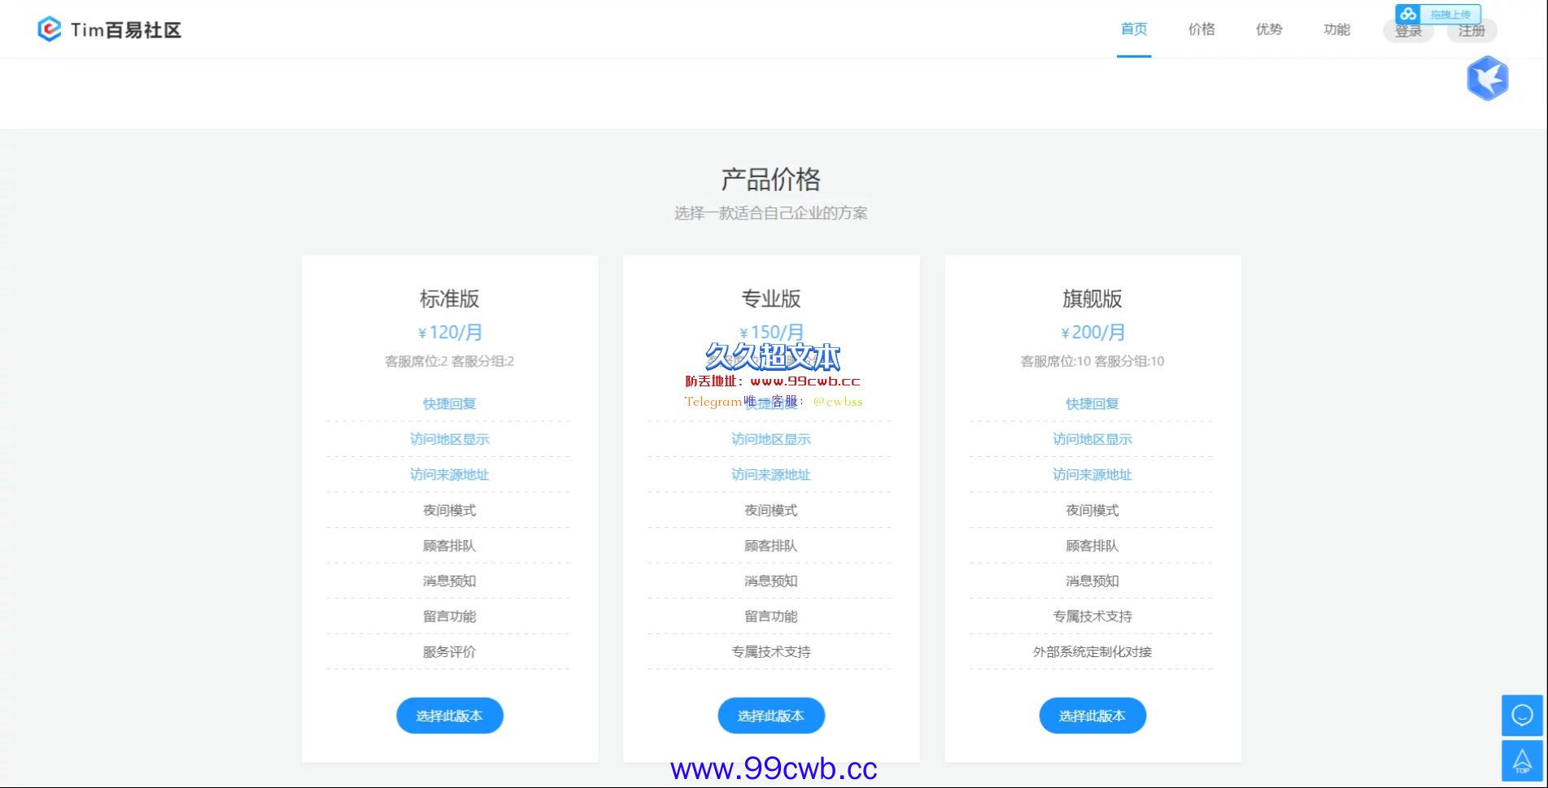Open the blue bird hexagon icon
1548x788 pixels.
[x=1488, y=78]
